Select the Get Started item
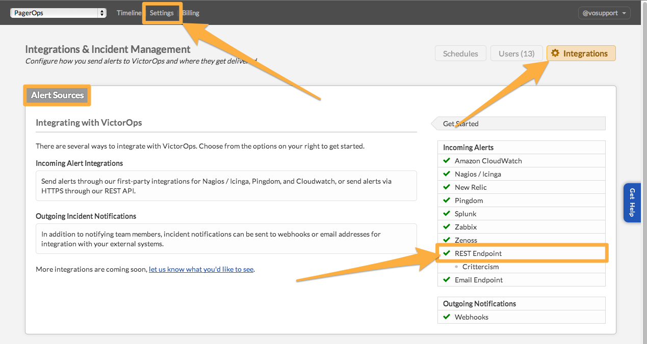This screenshot has height=344, width=647. (518, 124)
